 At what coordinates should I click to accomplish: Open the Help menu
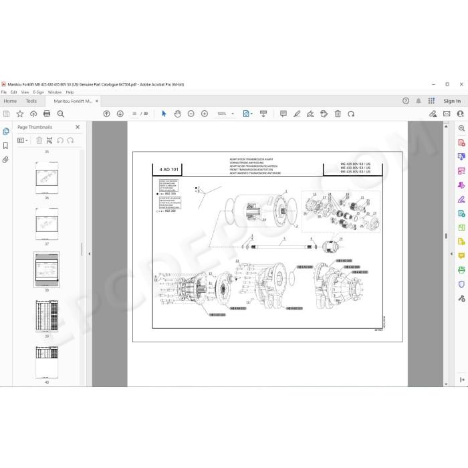pyautogui.click(x=70, y=92)
